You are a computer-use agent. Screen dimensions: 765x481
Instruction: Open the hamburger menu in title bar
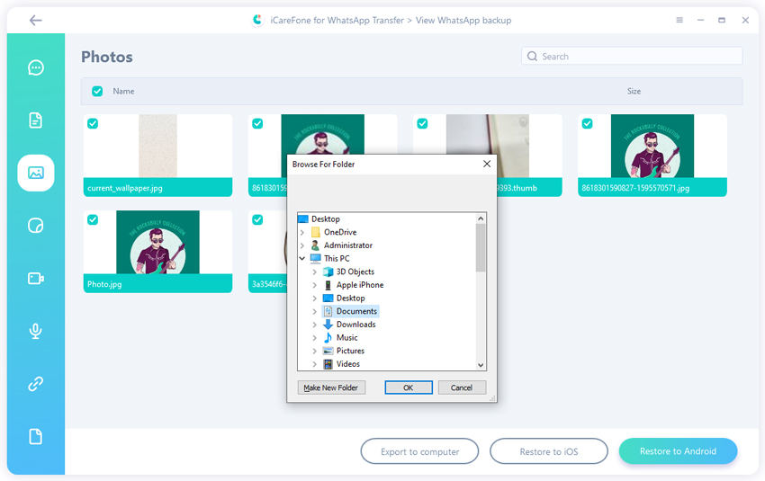[x=679, y=20]
